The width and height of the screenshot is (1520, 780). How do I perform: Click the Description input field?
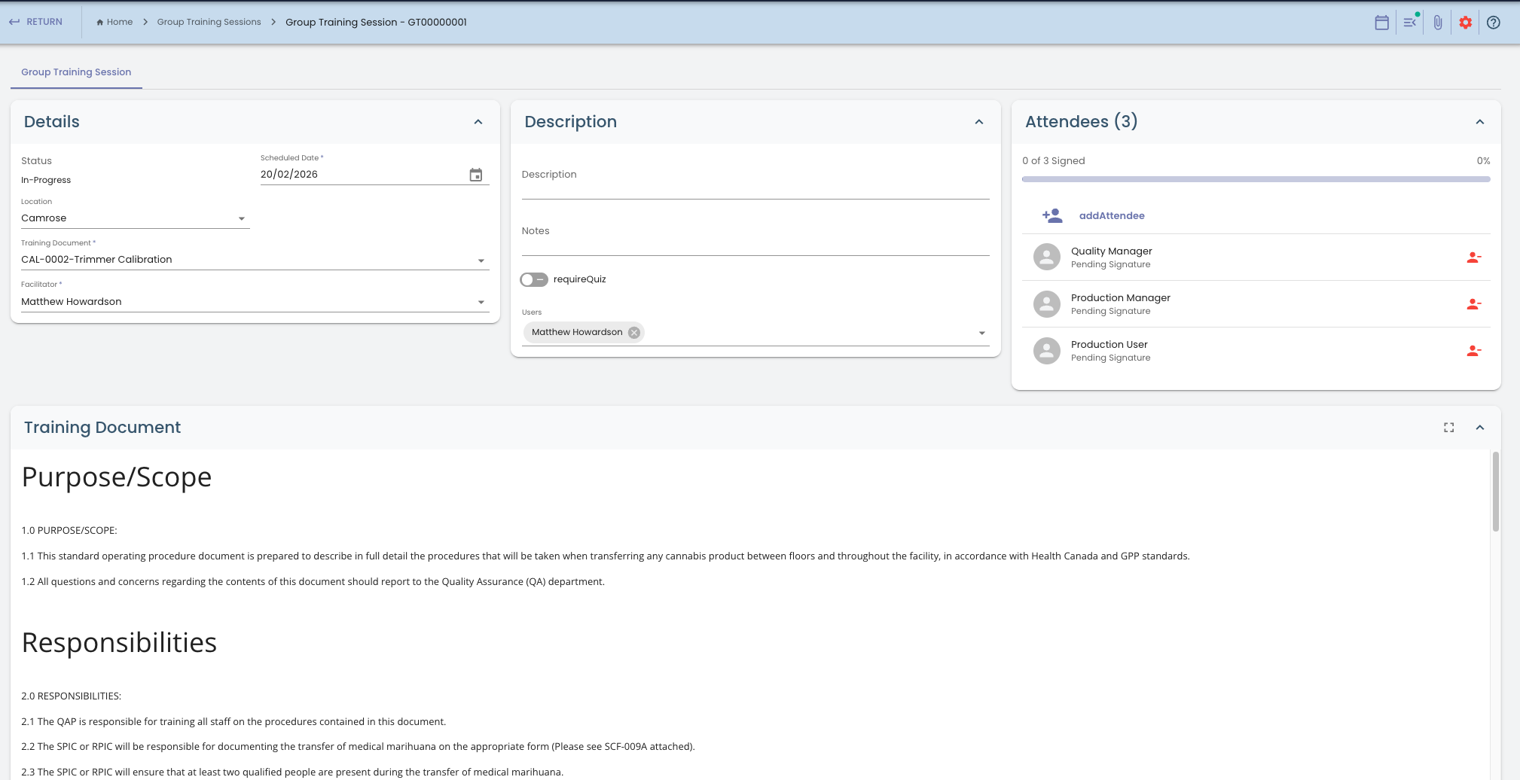(755, 179)
